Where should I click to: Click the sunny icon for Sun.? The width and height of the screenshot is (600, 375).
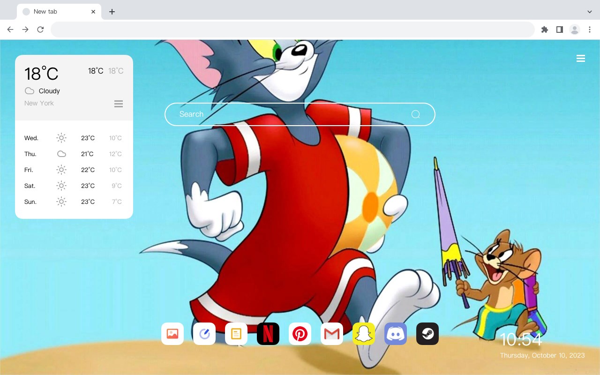click(x=61, y=202)
